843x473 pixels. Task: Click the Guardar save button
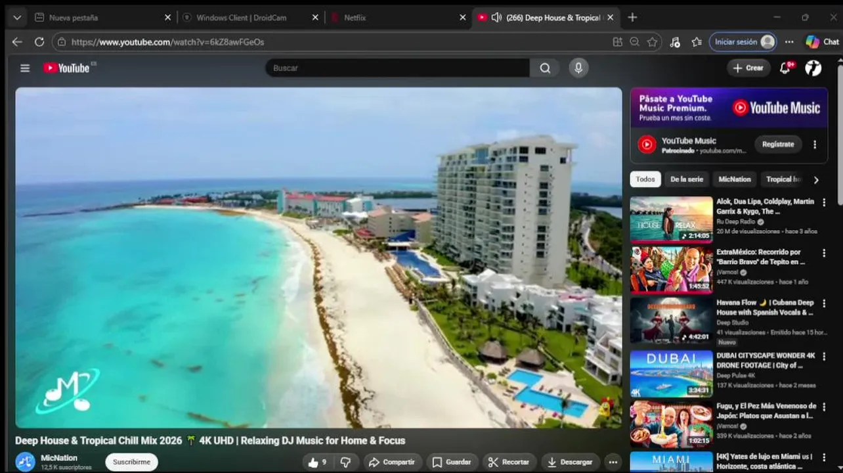tap(452, 462)
